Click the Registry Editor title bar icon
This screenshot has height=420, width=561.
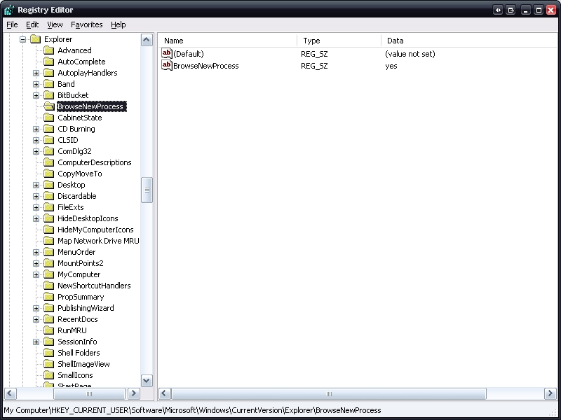coord(9,10)
